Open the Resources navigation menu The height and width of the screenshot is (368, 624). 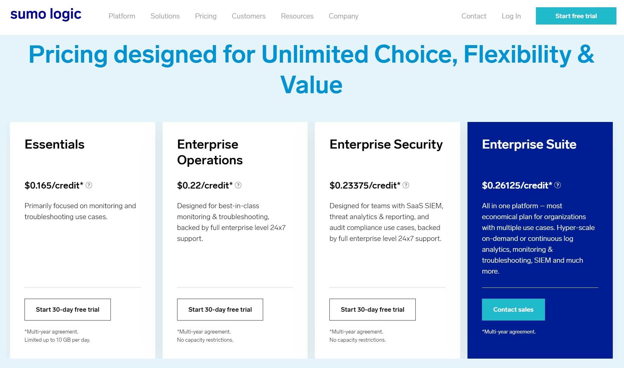pos(297,16)
